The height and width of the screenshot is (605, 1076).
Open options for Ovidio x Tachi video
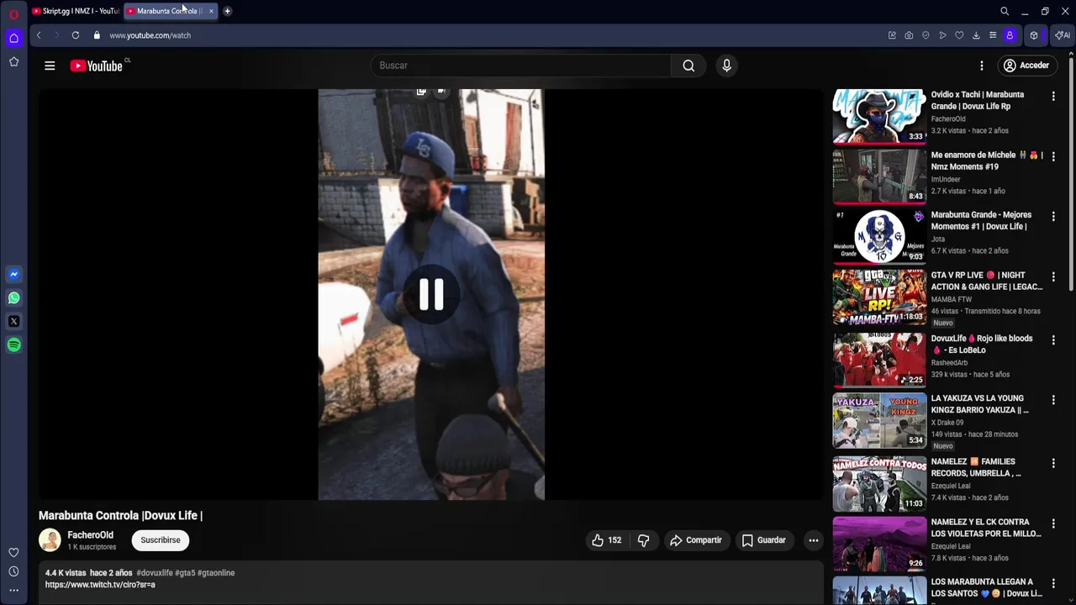coord(1053,97)
